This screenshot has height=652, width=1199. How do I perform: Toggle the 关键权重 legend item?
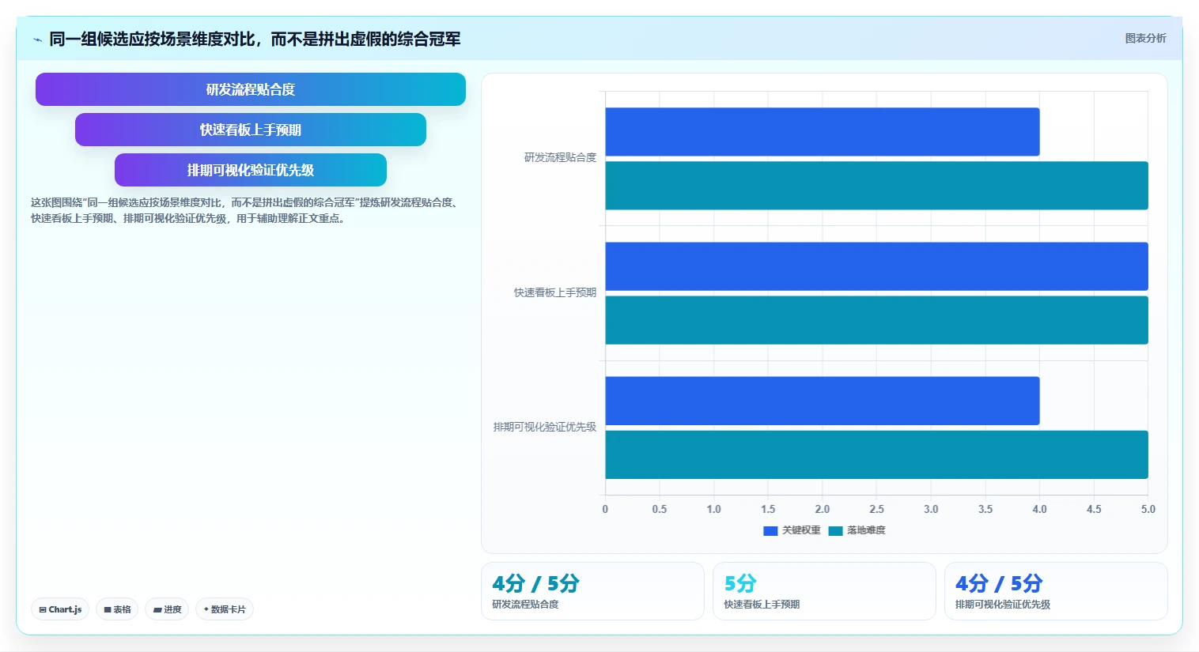[792, 530]
